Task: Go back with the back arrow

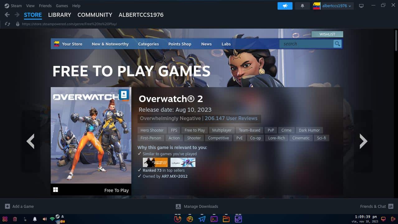Action: 7,15
